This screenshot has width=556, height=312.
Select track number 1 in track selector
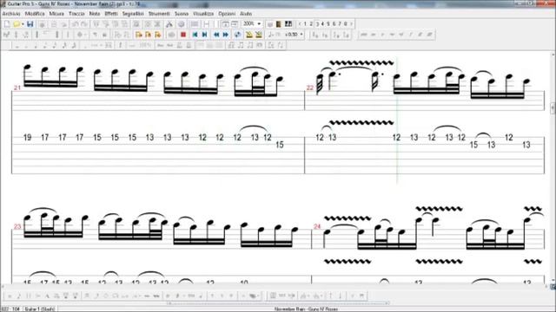305,24
